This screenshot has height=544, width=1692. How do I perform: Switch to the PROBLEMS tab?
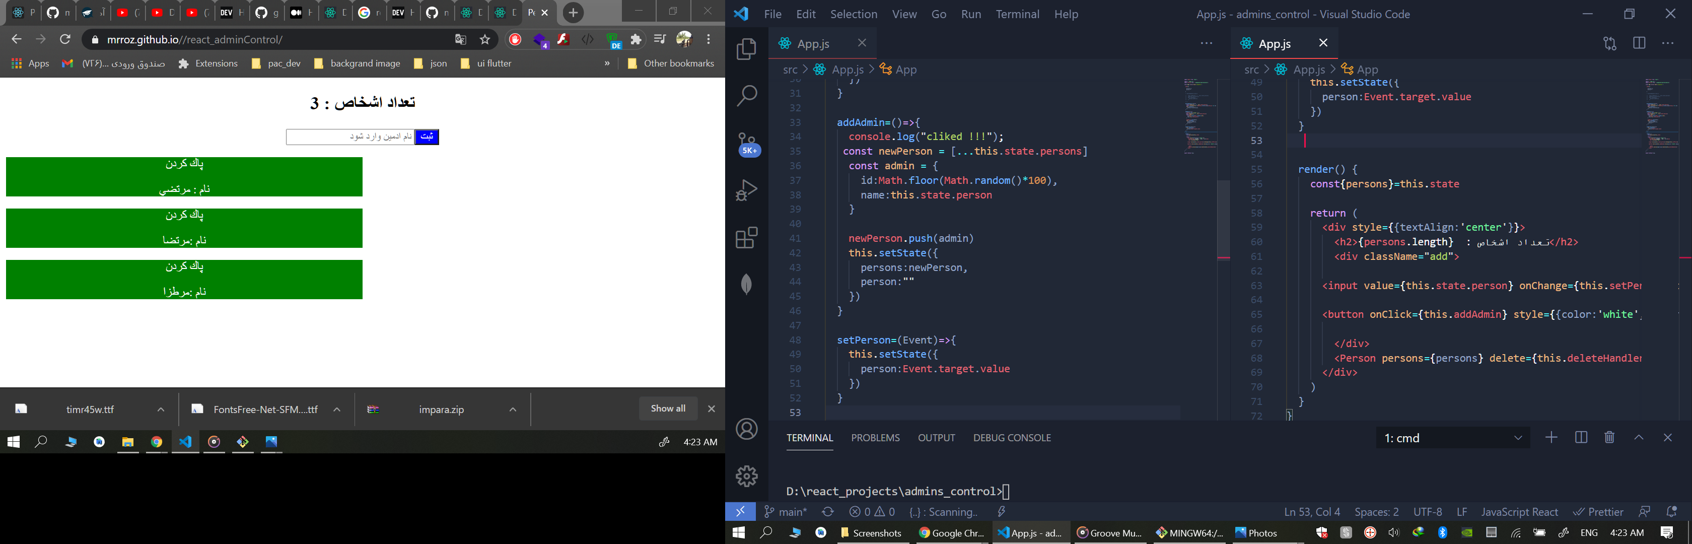click(875, 438)
